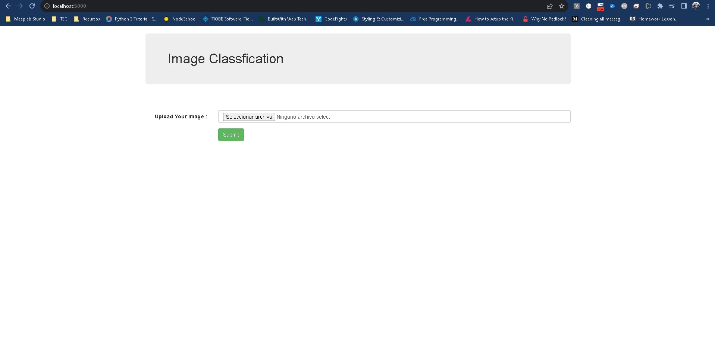Open the CodeFights bookmark
Screen dimensions: 715x345
click(x=331, y=19)
